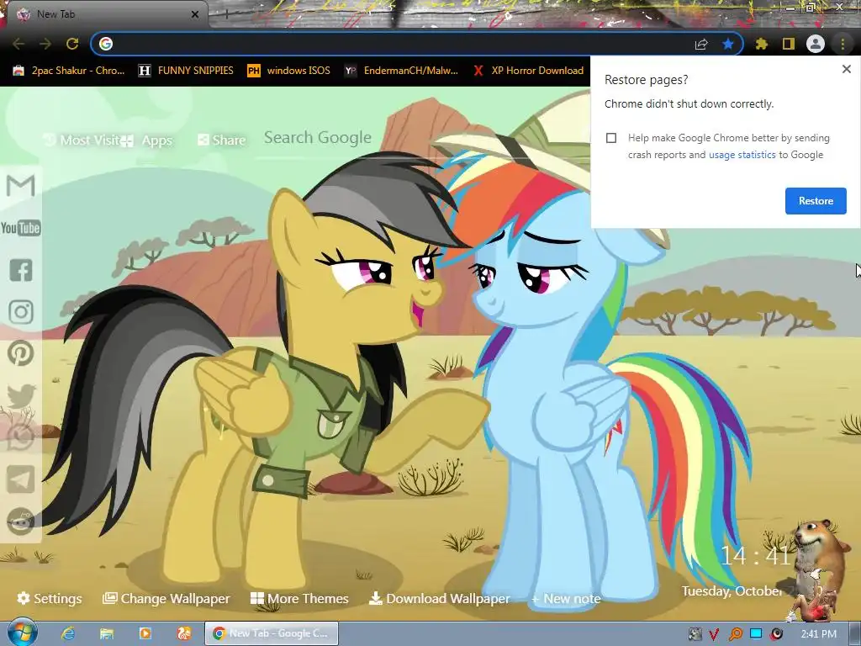The height and width of the screenshot is (646, 861).
Task: Click Download Wallpaper
Action: 440,598
